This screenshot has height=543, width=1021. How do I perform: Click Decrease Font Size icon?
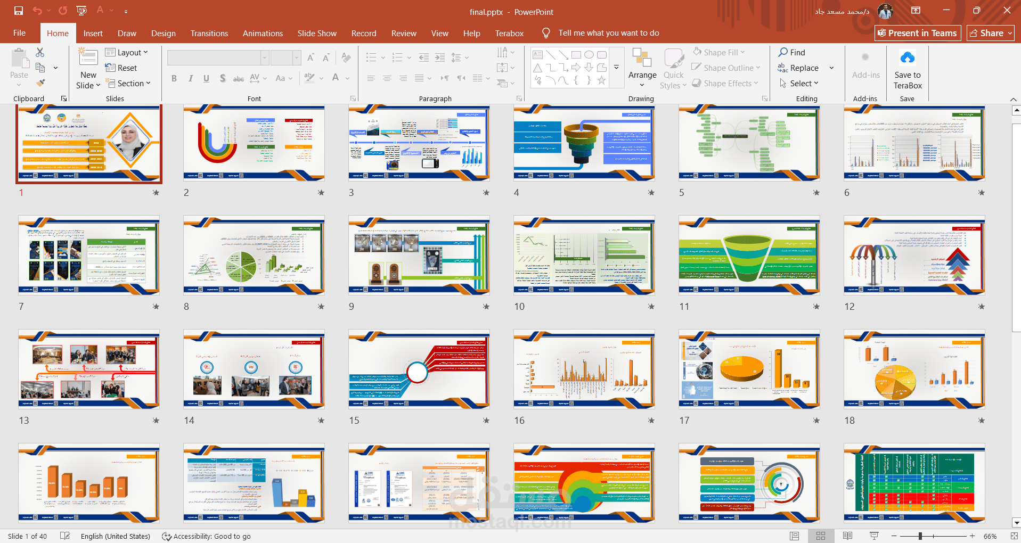[x=326, y=57]
